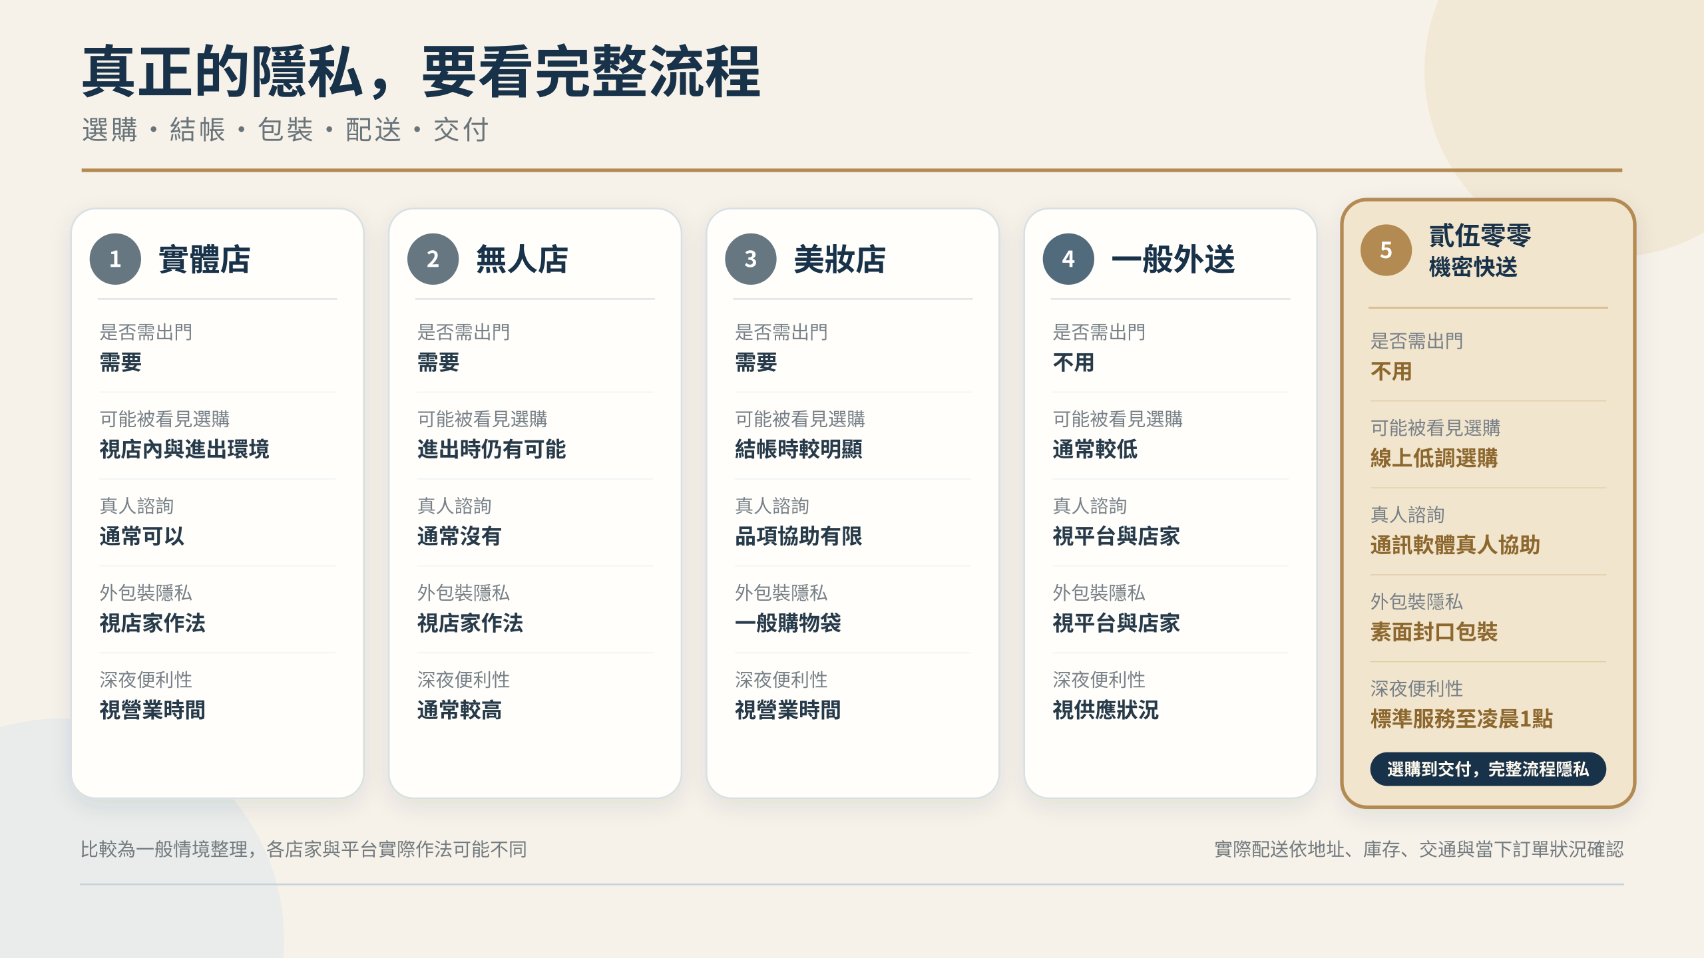The width and height of the screenshot is (1704, 958).
Task: Select the value 視店內與進出環境
Action: coord(184,450)
